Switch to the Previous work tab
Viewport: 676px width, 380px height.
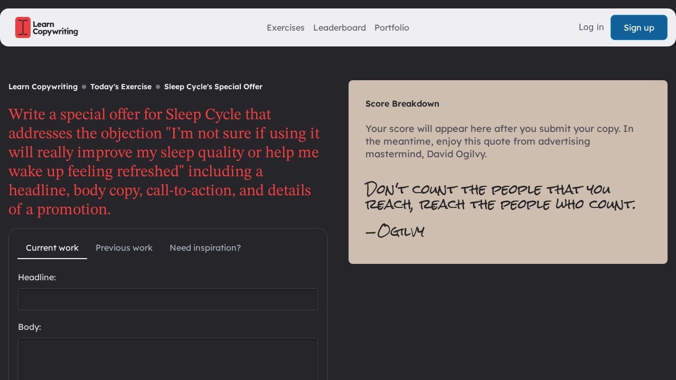(x=124, y=248)
